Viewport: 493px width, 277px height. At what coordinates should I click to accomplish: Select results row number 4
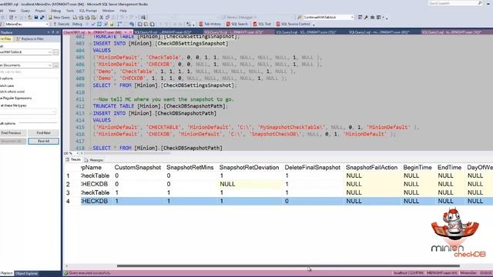[68, 201]
